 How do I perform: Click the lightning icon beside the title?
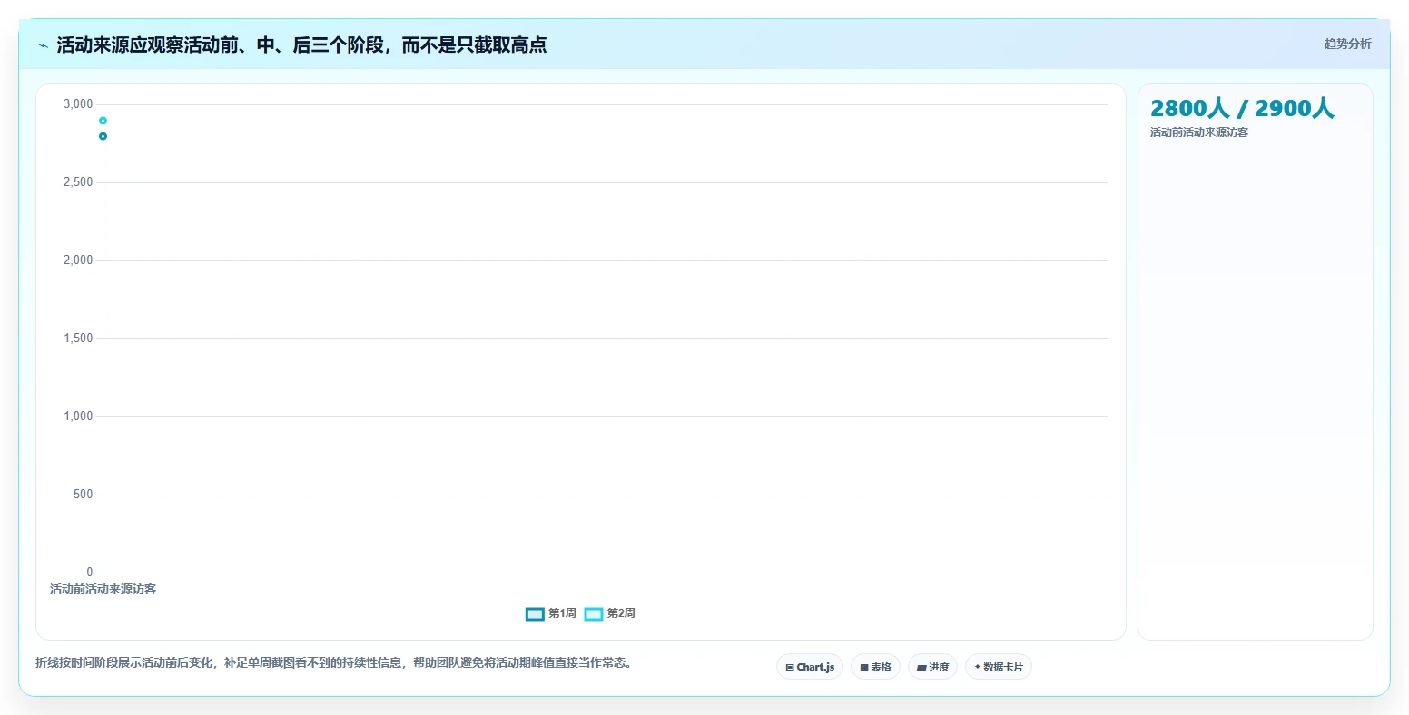(43, 45)
